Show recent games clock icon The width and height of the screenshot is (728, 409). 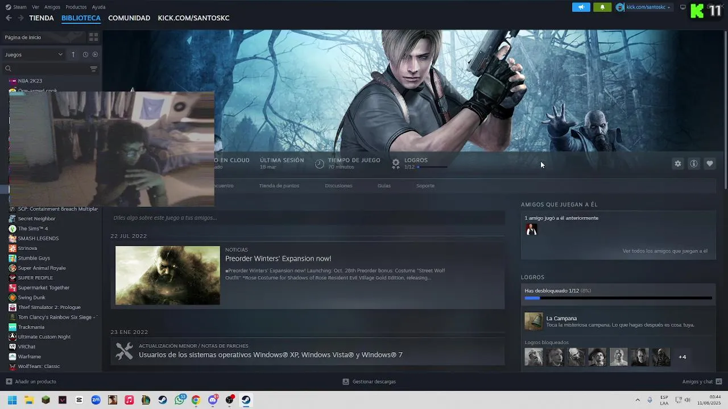[85, 55]
